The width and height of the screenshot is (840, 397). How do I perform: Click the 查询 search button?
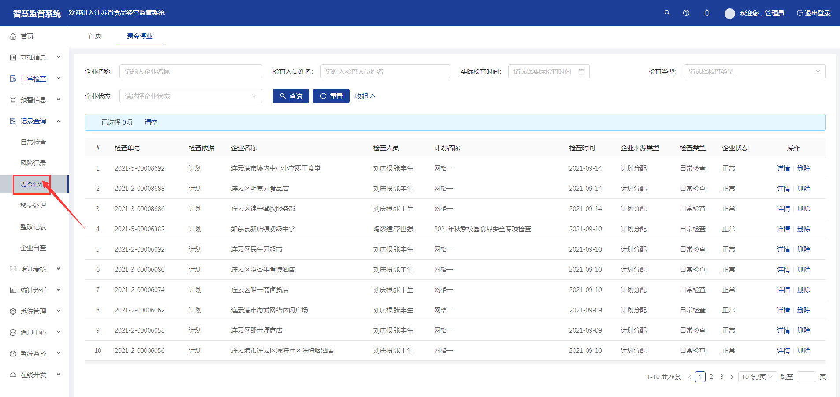pyautogui.click(x=291, y=96)
